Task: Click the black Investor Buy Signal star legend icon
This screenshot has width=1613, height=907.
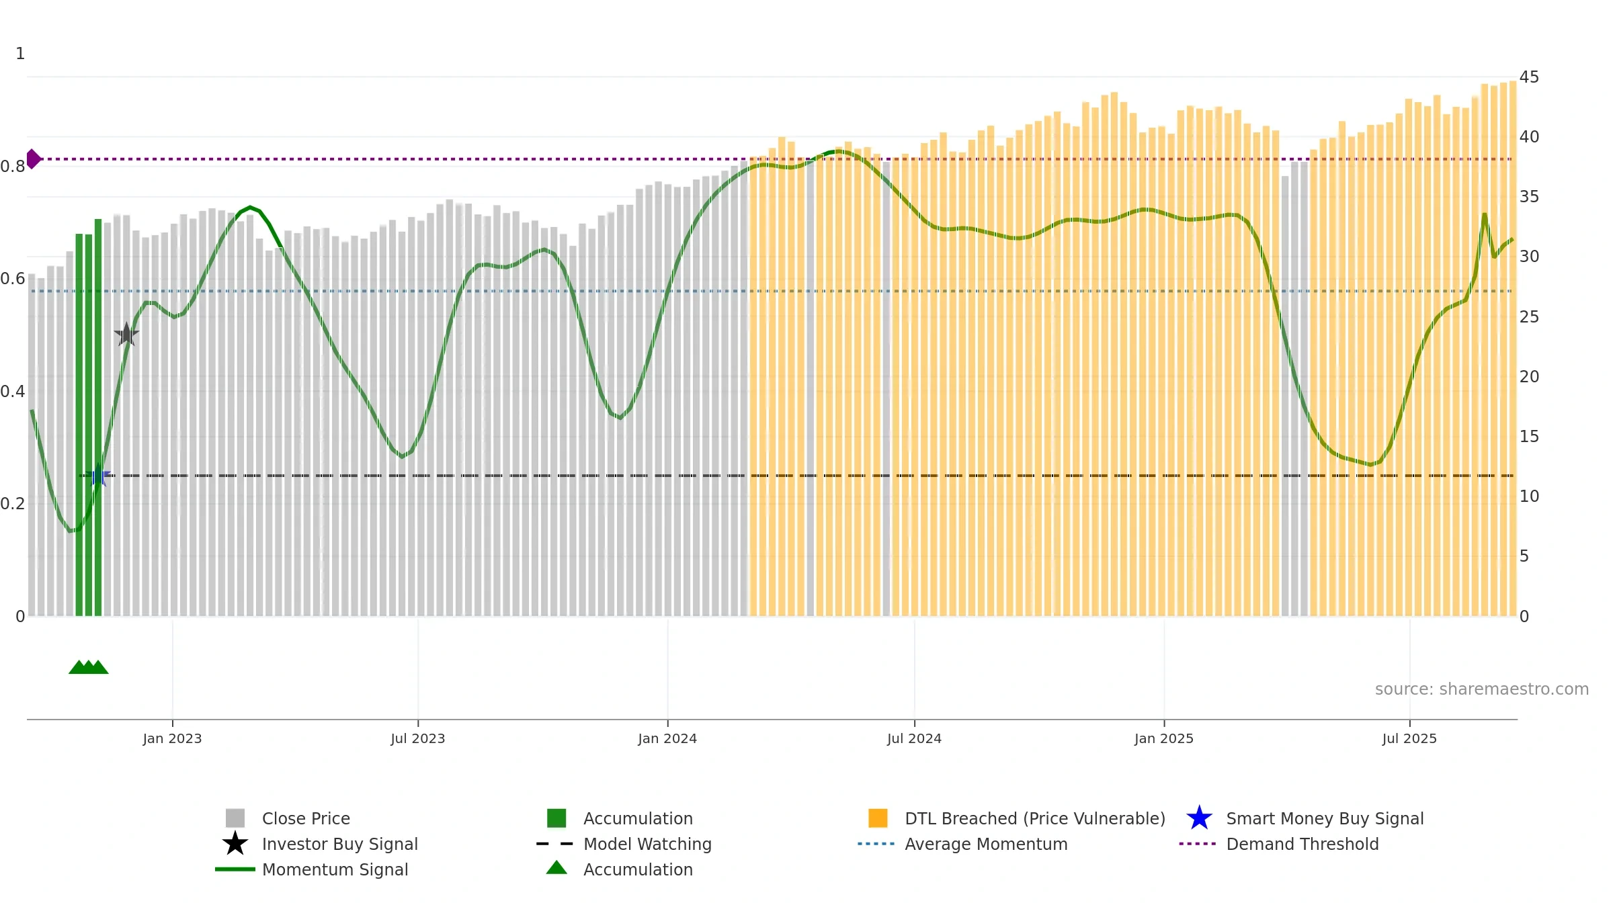Action: pyautogui.click(x=235, y=843)
